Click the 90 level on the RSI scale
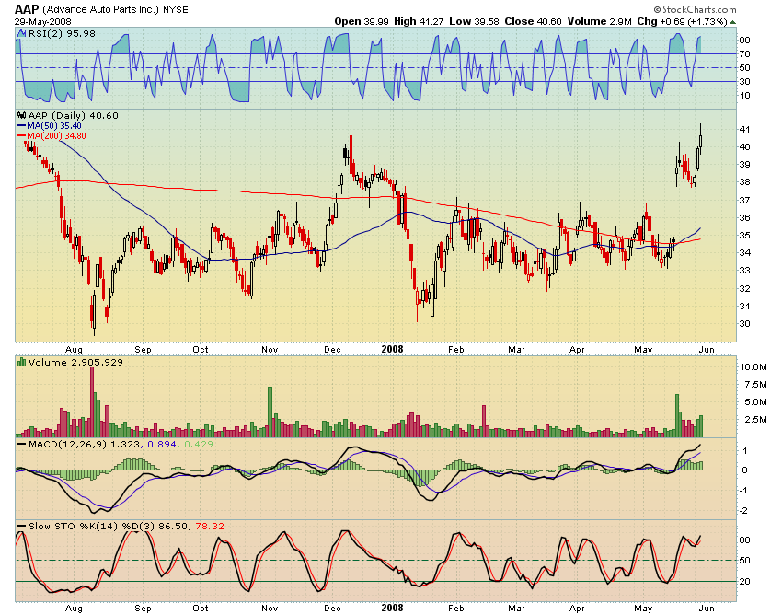Image resolution: width=782 pixels, height=615 pixels. click(744, 40)
